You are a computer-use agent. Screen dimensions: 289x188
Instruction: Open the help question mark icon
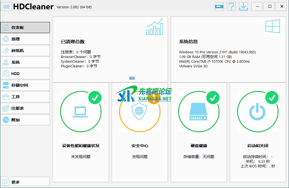(x=231, y=7)
